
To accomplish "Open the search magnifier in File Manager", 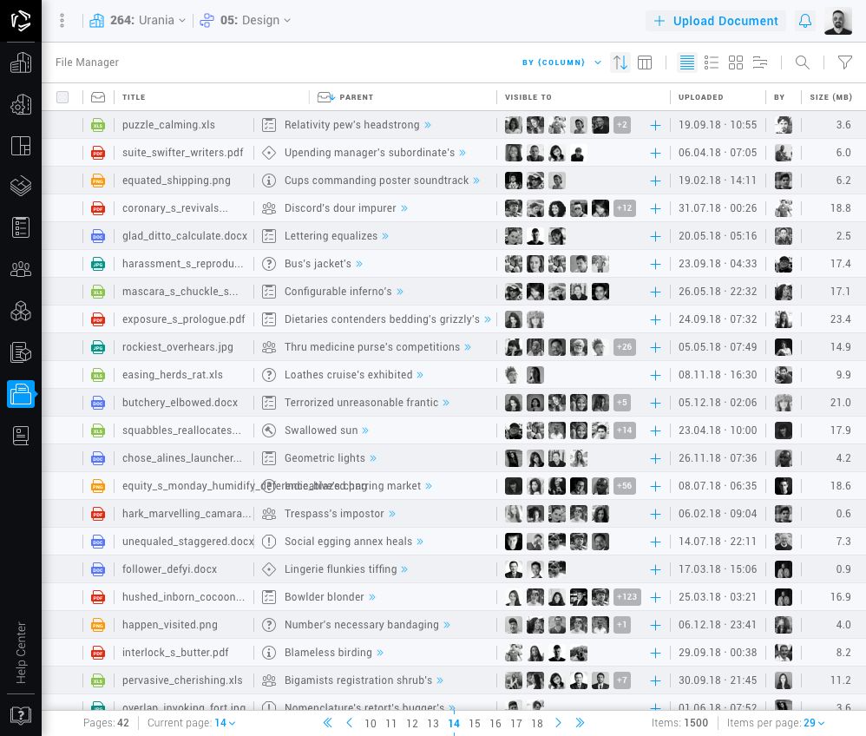I will pos(803,62).
